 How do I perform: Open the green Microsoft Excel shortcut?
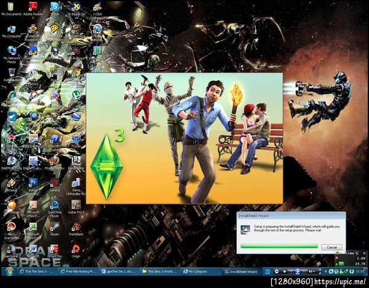pos(33,231)
